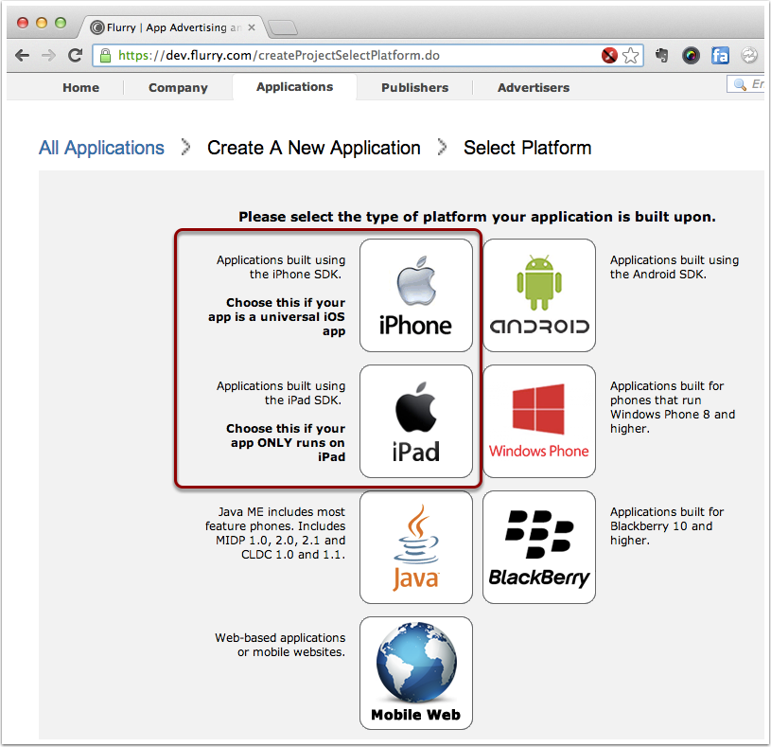Click the Evernote elephant extension icon
771x747 pixels.
pos(663,56)
